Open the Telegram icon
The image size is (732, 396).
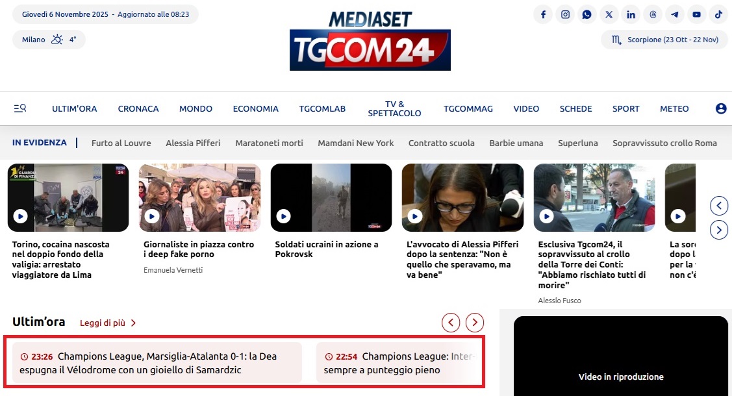tap(675, 14)
